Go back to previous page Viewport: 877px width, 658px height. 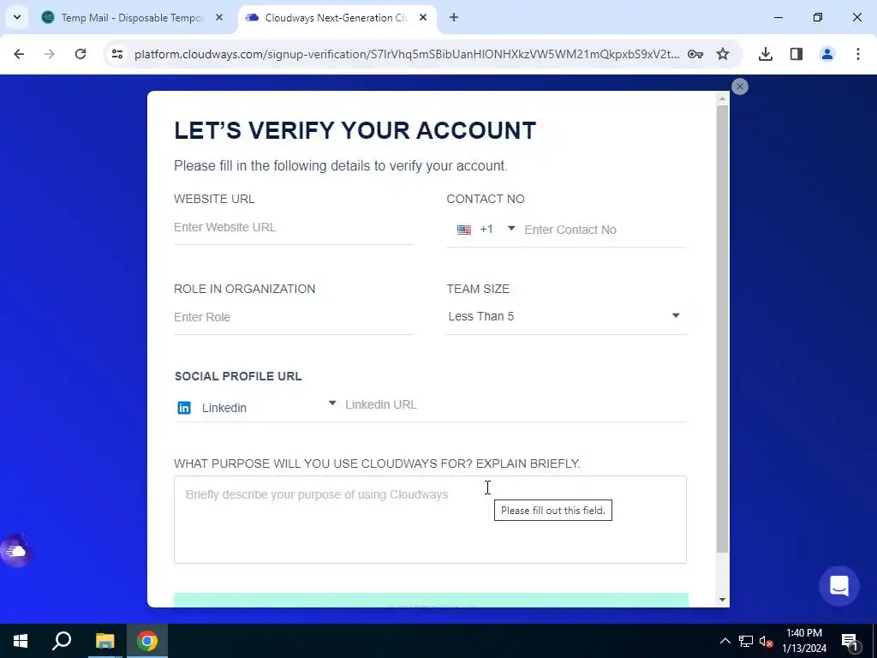[19, 54]
